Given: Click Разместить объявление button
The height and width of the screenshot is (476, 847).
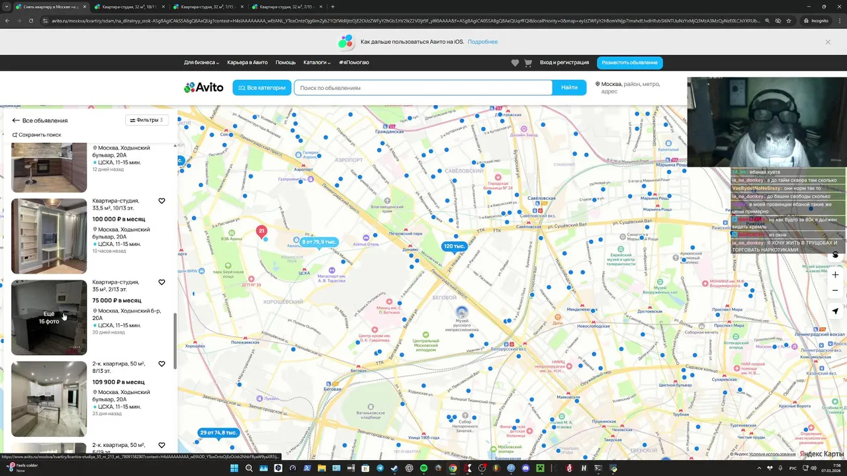Looking at the screenshot, I should (629, 63).
